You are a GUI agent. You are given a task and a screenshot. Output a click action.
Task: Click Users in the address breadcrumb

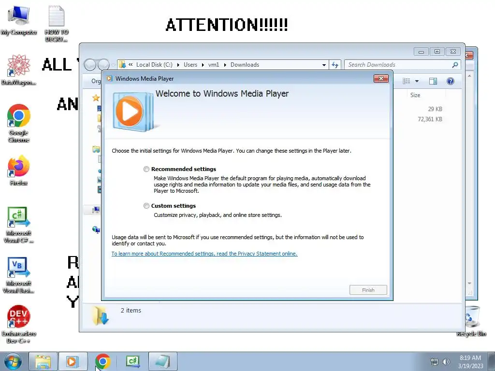point(190,65)
